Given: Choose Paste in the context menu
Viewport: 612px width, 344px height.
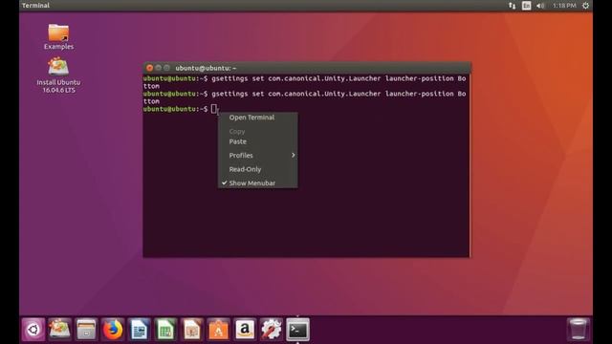Looking at the screenshot, I should [257, 141].
